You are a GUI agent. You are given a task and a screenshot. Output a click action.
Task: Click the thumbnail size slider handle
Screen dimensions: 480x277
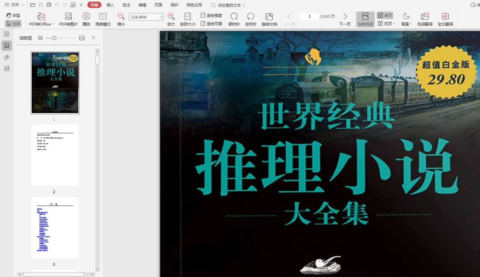click(54, 38)
